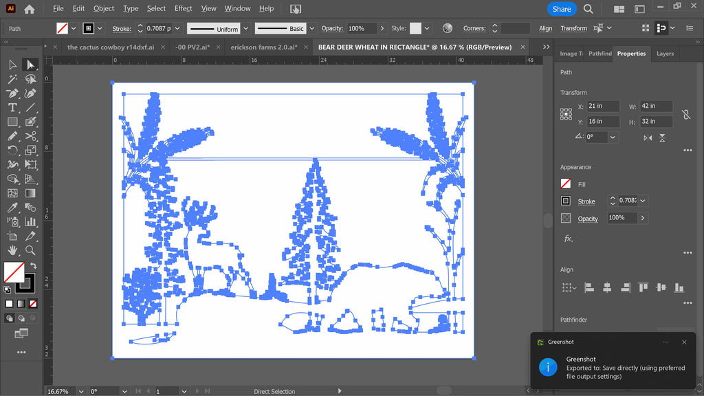Flip selection vertically in Transform
Viewport: 704px width, 396px height.
click(662, 137)
